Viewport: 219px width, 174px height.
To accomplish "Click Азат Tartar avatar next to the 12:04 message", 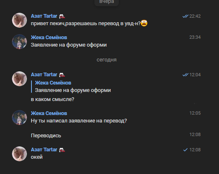I will point(19,79).
